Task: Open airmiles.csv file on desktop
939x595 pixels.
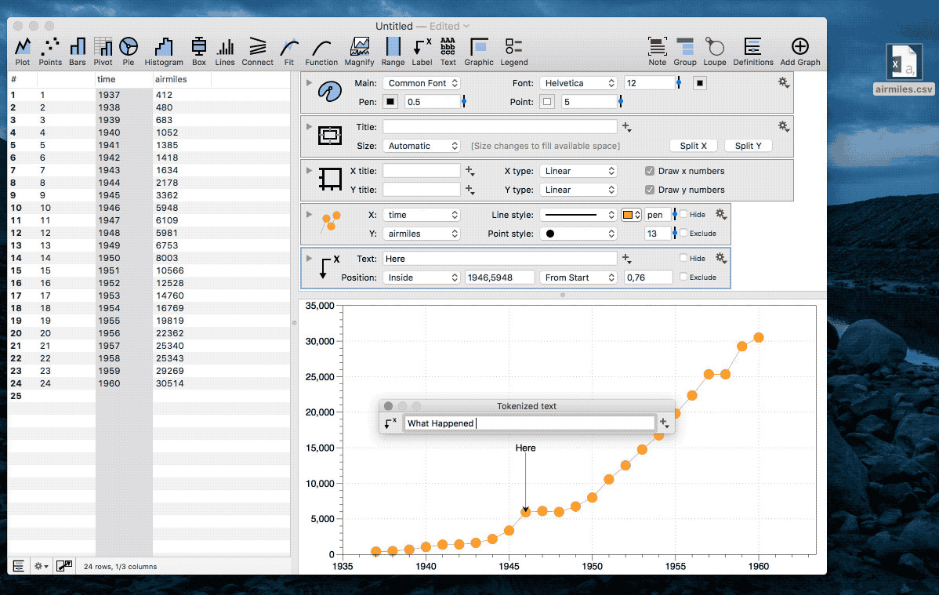Action: (903, 69)
